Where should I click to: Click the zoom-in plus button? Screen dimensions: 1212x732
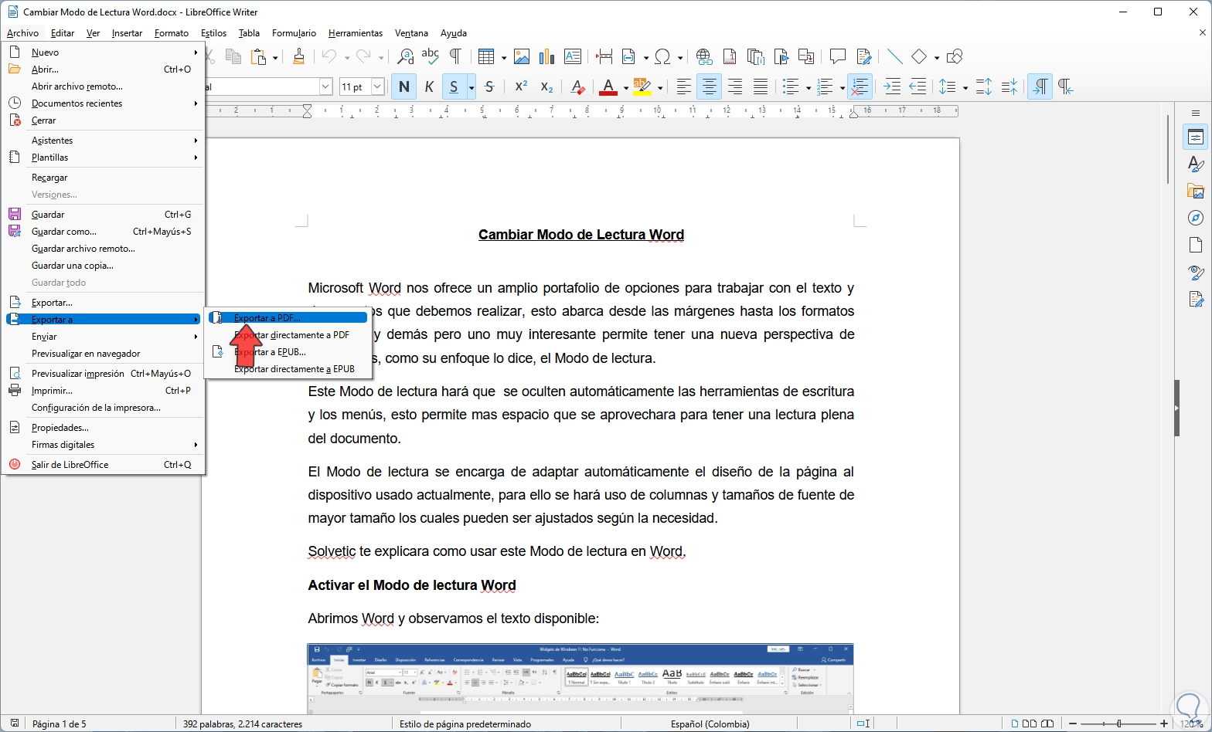(x=1163, y=724)
